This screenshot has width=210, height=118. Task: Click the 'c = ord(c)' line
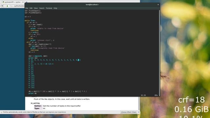33,32
